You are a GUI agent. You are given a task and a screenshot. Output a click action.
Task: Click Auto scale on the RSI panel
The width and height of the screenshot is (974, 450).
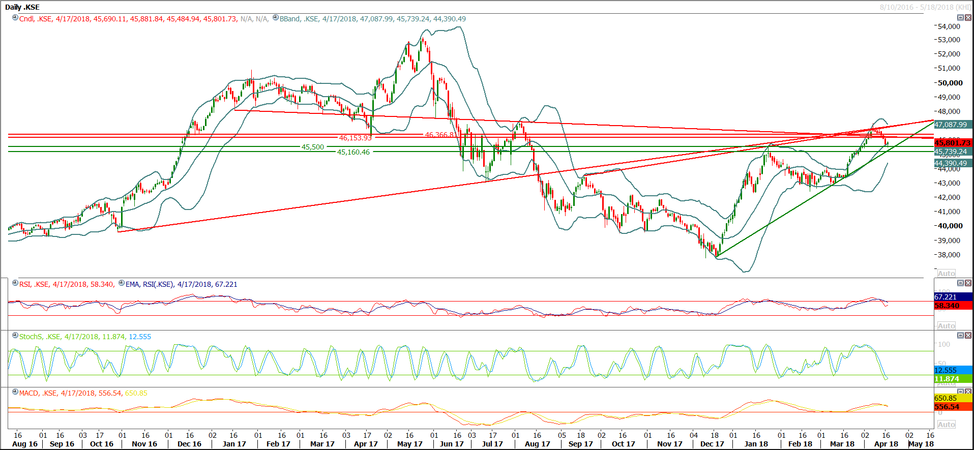(946, 326)
